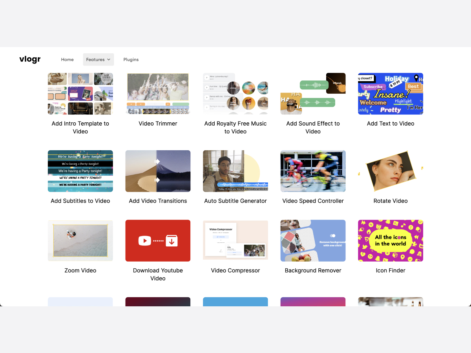Click the Icon Finder yellow icons image
The image size is (471, 353).
pos(391,241)
